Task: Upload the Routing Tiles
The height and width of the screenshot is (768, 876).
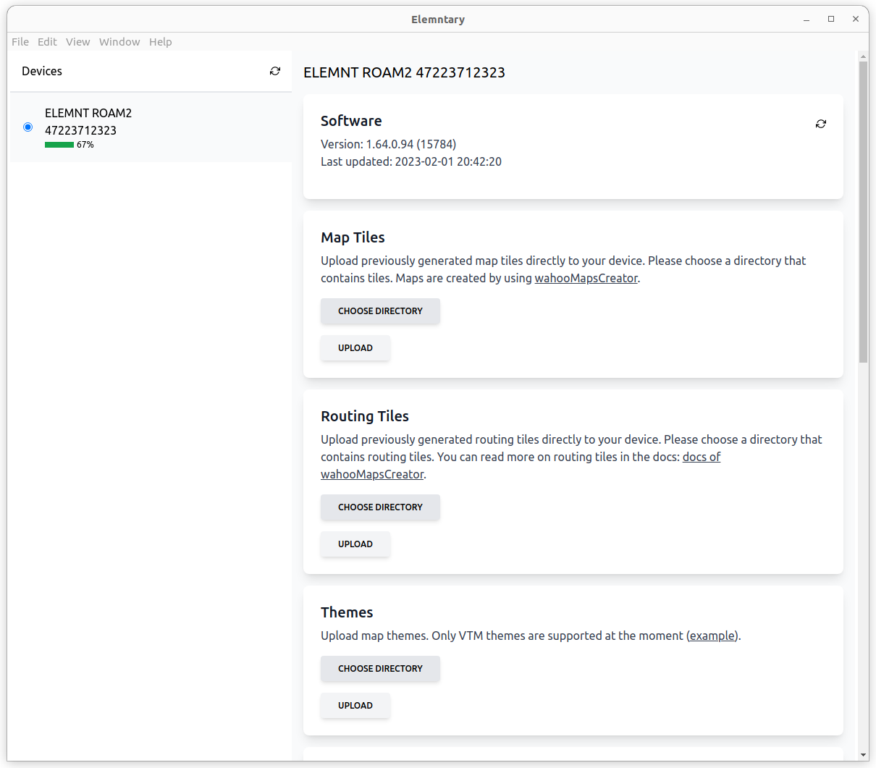Action: pos(355,544)
